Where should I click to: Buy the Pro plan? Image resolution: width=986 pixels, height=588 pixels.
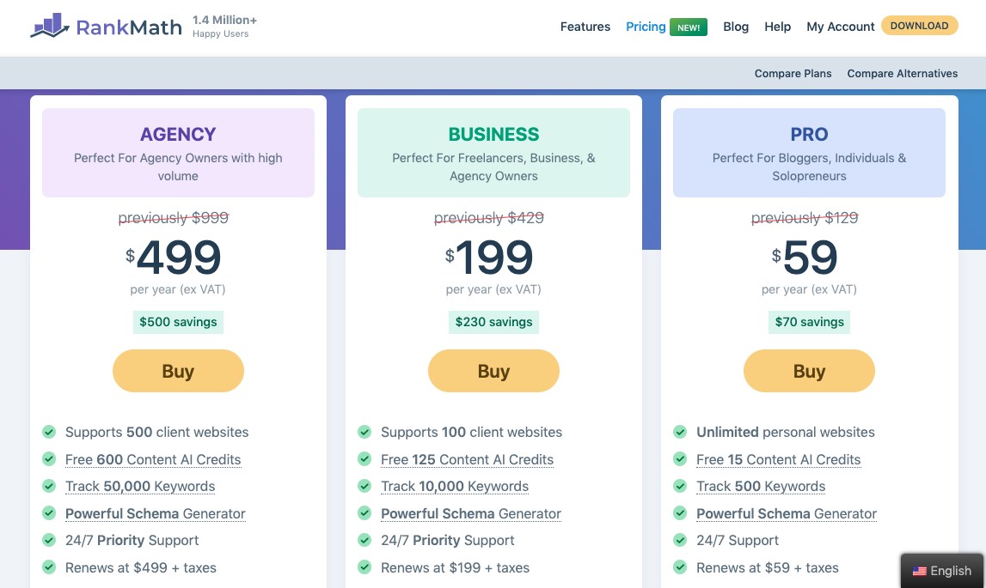809,371
